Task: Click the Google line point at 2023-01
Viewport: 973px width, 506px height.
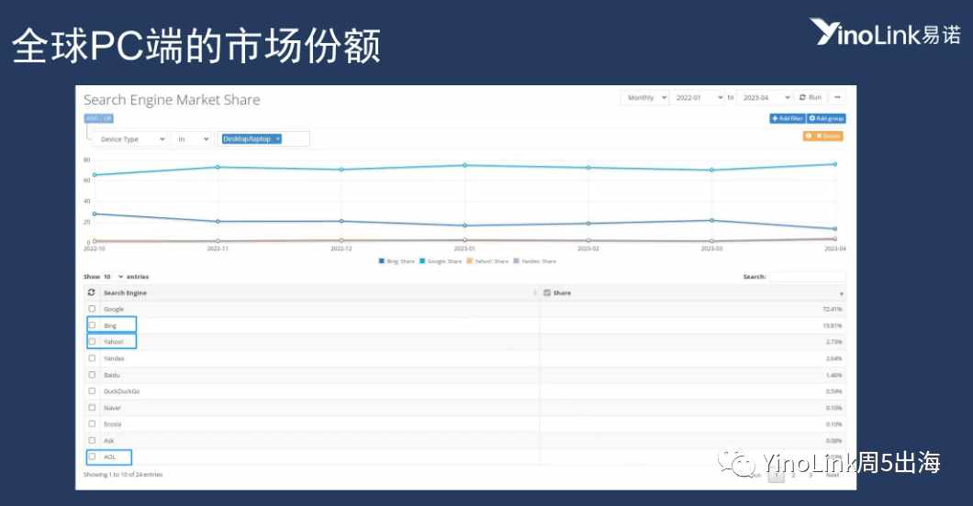Action: [x=464, y=165]
